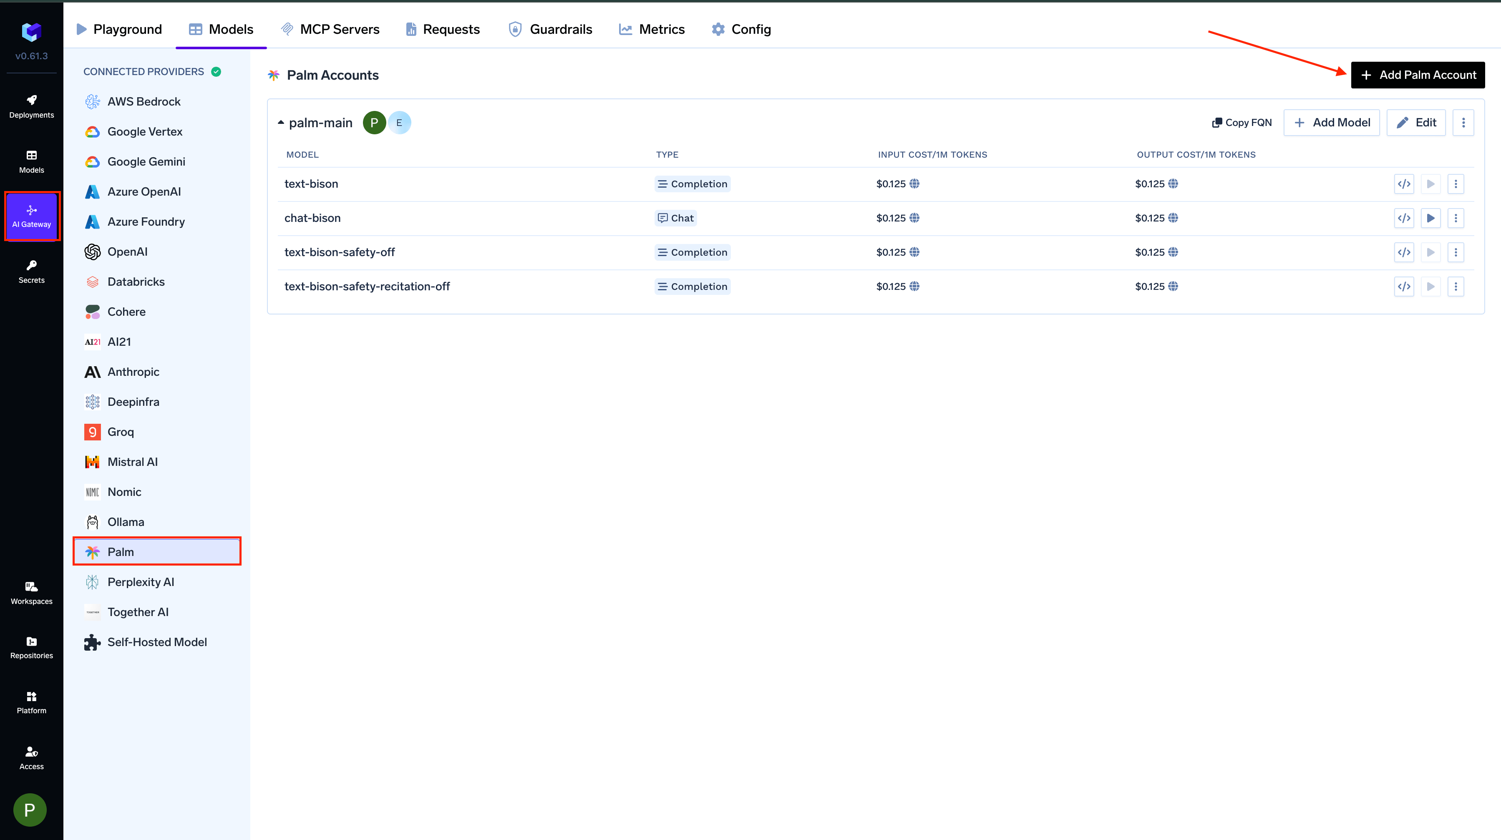View code snippet for text-bison-safety-recitation-off
Image resolution: width=1501 pixels, height=840 pixels.
(1404, 287)
